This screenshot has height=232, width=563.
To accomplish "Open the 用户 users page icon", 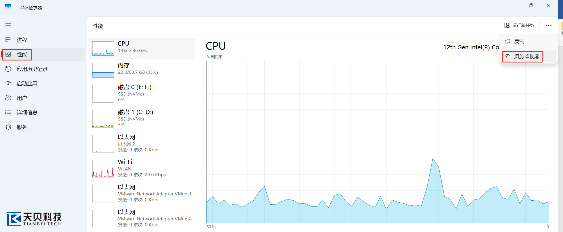I will pyautogui.click(x=8, y=98).
